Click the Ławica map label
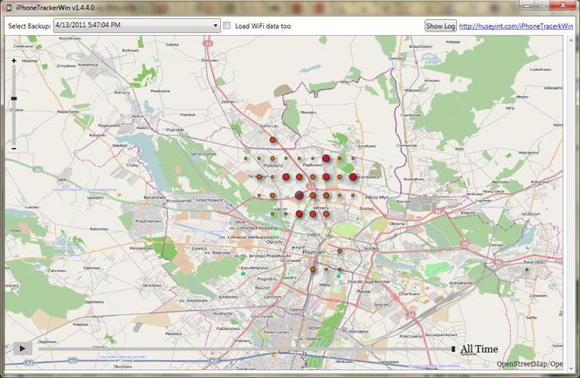The height and width of the screenshot is (378, 580). click(199, 248)
